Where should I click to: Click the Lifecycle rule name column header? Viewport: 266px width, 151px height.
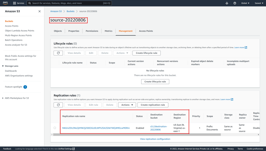pyautogui.click(x=73, y=63)
